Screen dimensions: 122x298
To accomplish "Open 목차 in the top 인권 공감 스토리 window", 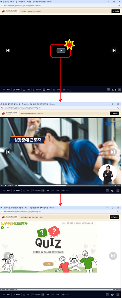I will [7, 89].
